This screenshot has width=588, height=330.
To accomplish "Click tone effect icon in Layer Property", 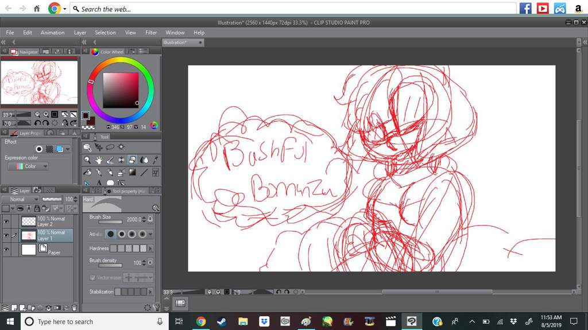I will point(49,149).
